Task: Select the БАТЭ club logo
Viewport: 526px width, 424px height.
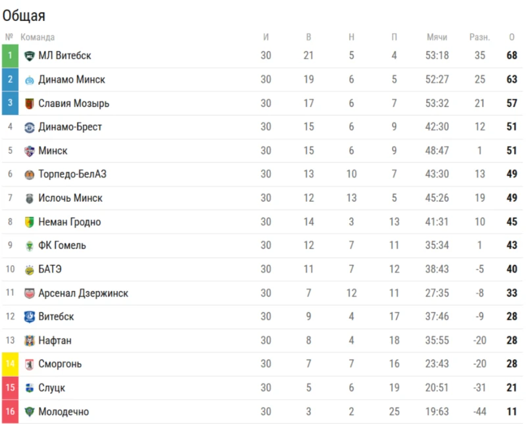Action: point(30,270)
